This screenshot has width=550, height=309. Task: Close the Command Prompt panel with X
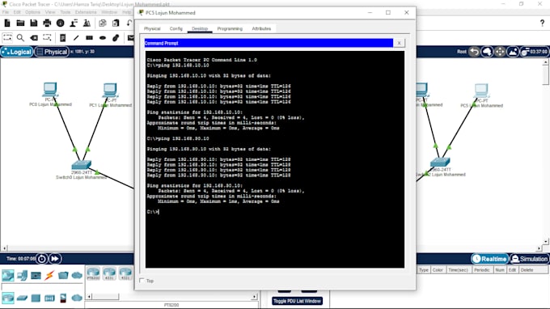click(x=399, y=43)
